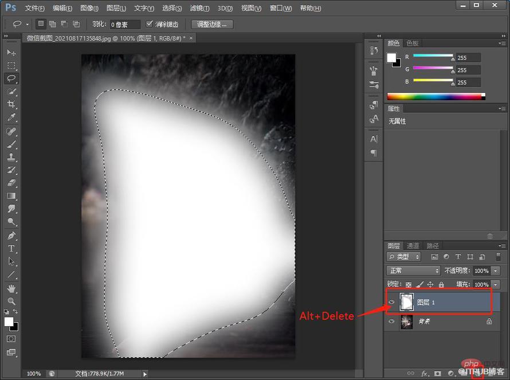510x380 pixels.
Task: Hide the 背景 layer eye icon
Action: [391, 321]
